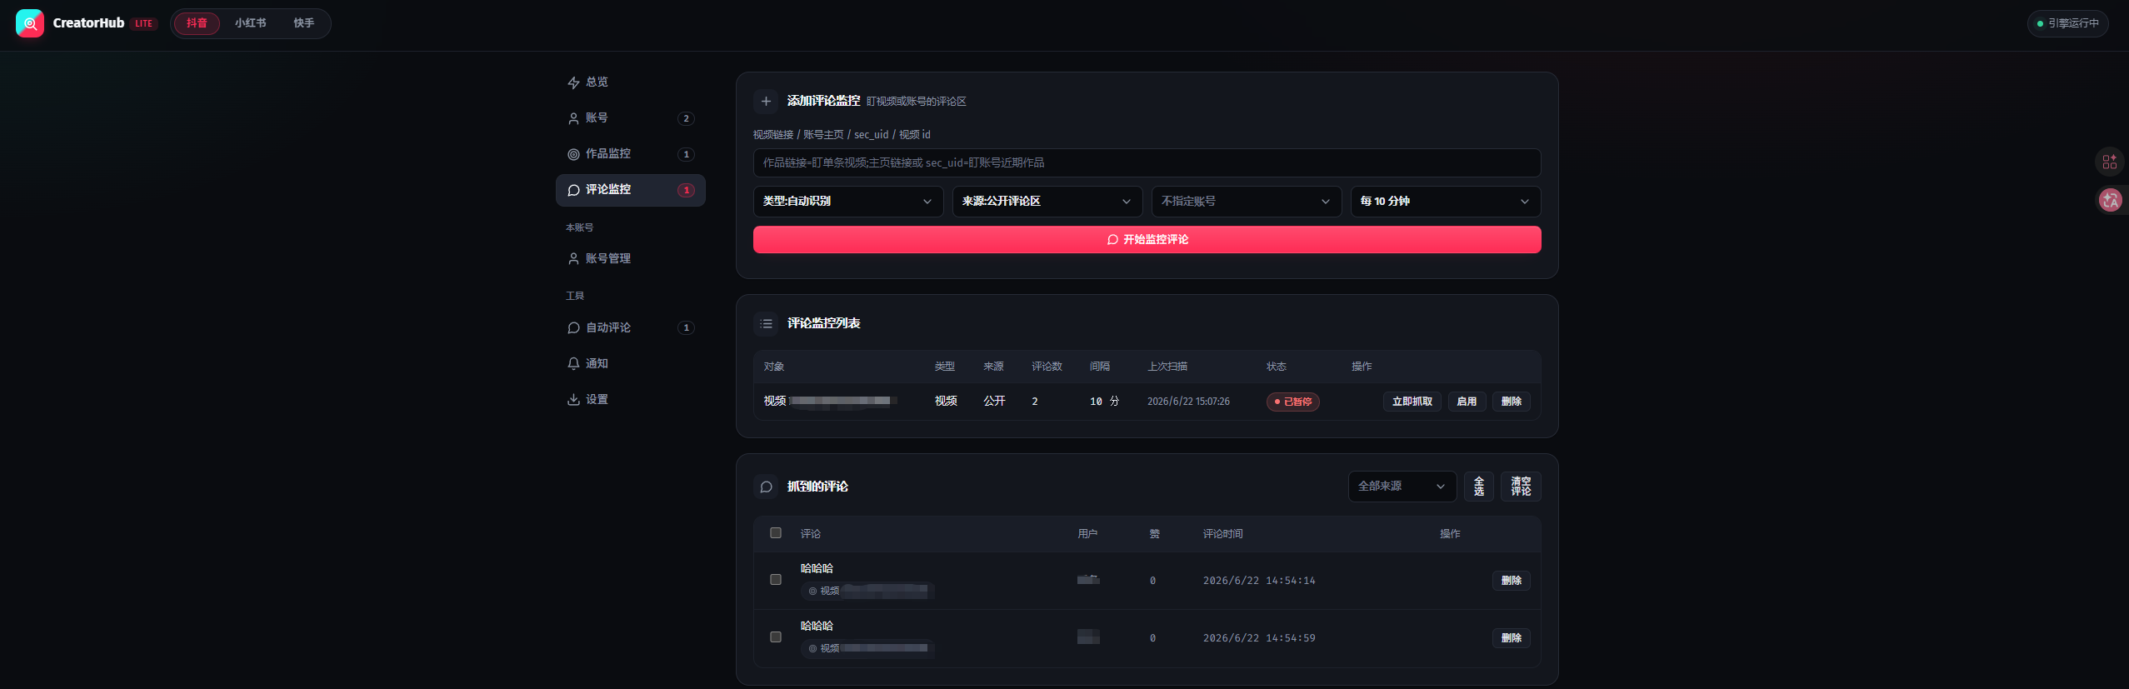Click badge count on 自动评论 item
Screen dimensions: 2129x689
tap(686, 328)
